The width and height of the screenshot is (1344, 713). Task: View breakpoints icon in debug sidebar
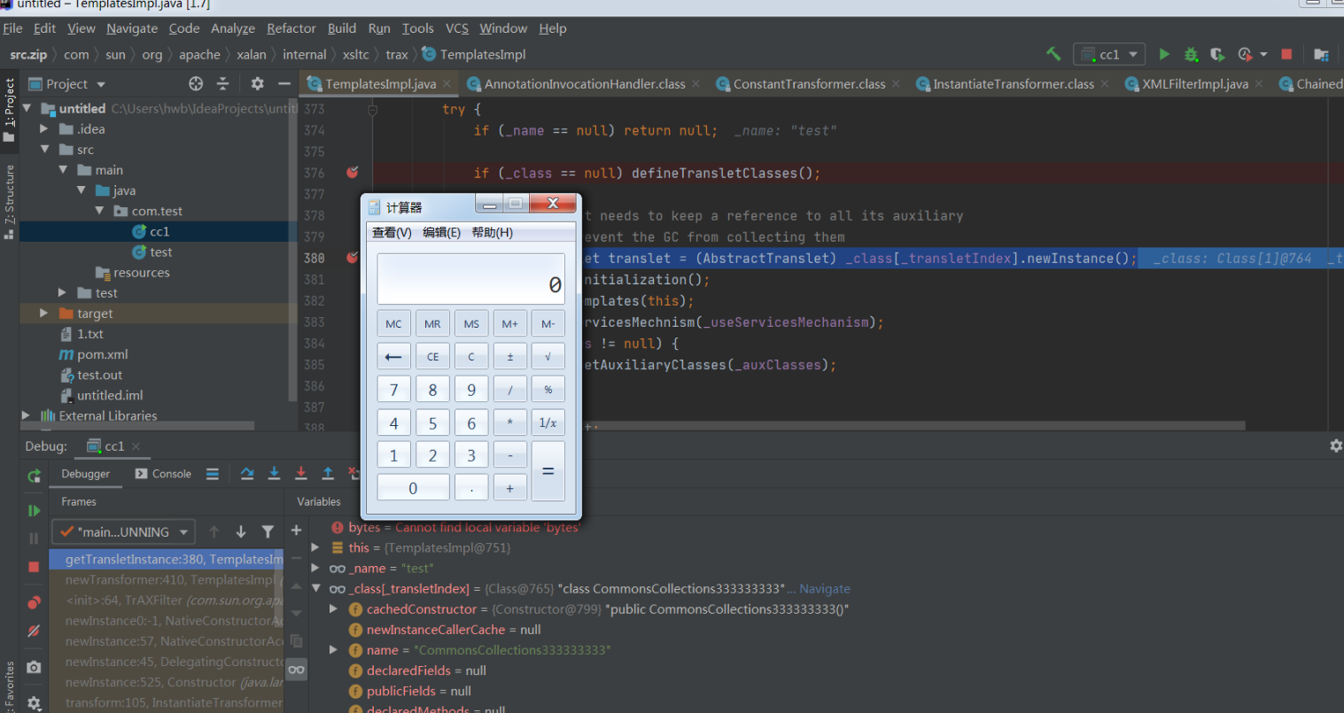tap(34, 602)
